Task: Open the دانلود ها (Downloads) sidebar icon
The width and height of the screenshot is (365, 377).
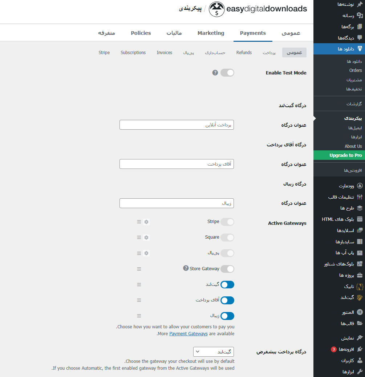Action: [x=360, y=49]
